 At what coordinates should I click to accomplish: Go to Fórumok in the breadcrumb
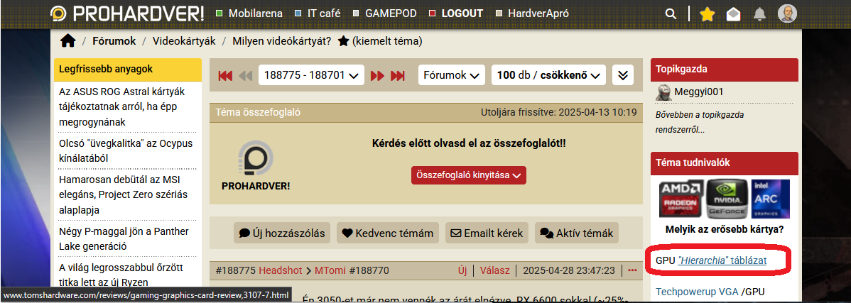click(114, 41)
